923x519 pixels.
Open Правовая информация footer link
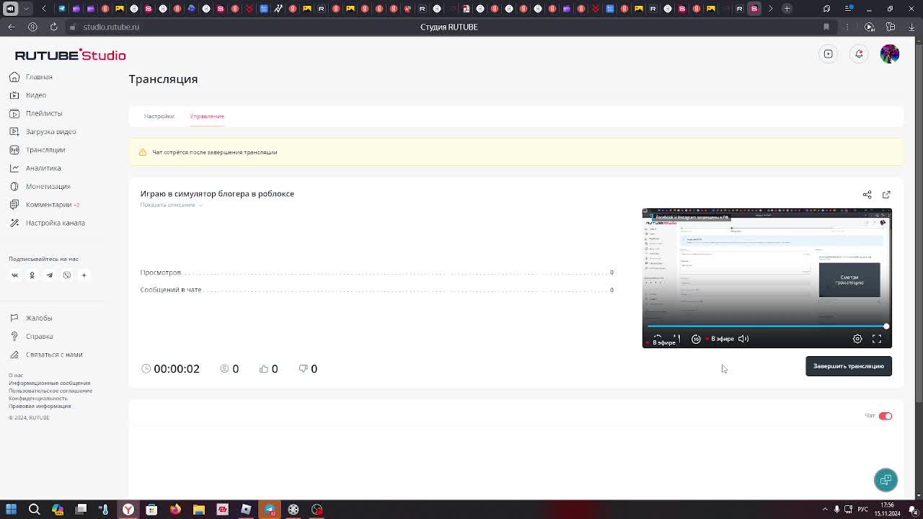[x=40, y=406]
